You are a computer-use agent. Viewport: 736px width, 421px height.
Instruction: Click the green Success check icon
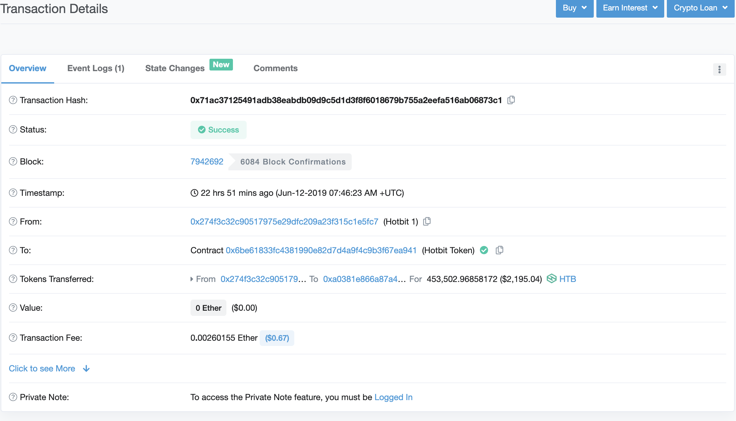coord(202,130)
